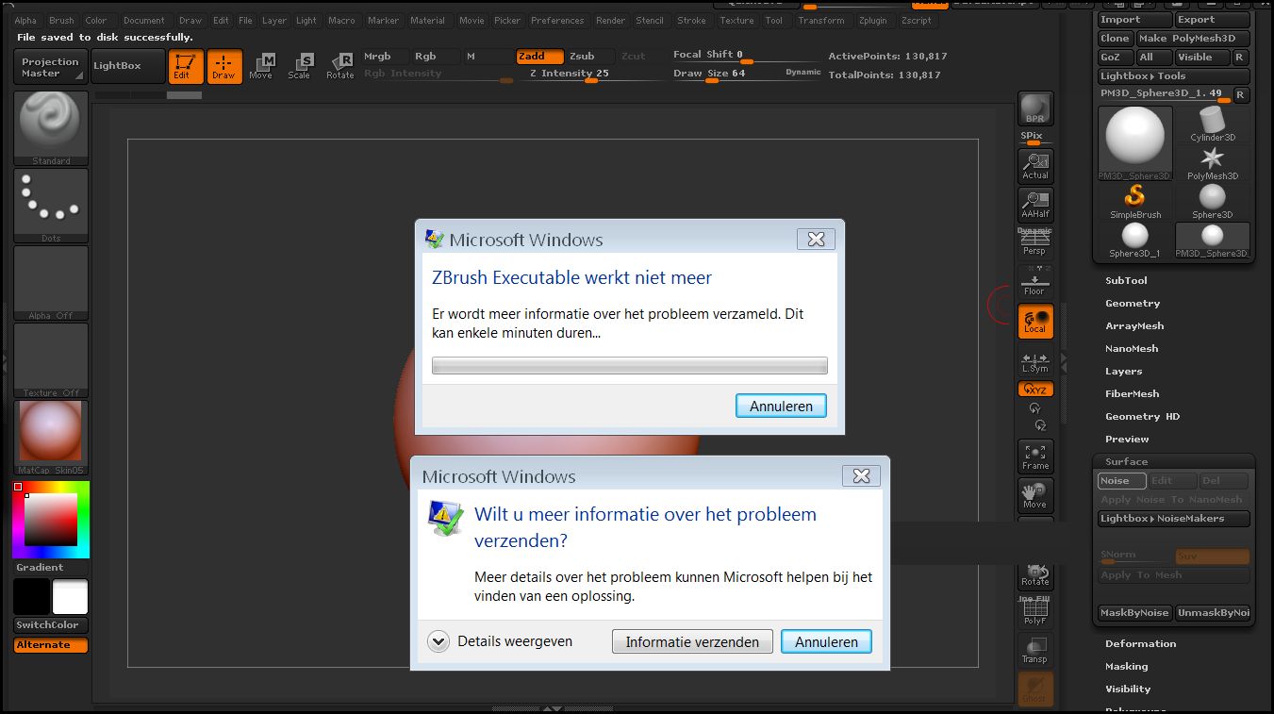The width and height of the screenshot is (1274, 714).
Task: Click the SwitchColor button
Action: (51, 625)
